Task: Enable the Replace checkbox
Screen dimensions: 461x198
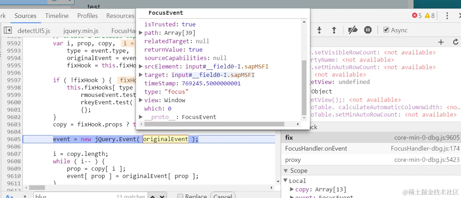Action: (x=180, y=196)
